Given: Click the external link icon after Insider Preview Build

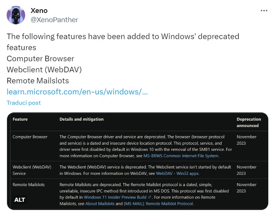Looking at the screenshot, I should tap(149, 197).
